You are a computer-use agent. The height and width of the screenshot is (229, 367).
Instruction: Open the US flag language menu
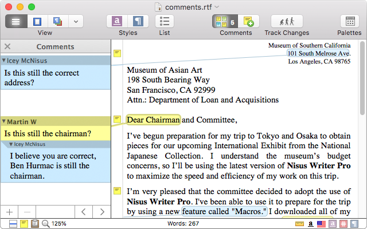321,224
